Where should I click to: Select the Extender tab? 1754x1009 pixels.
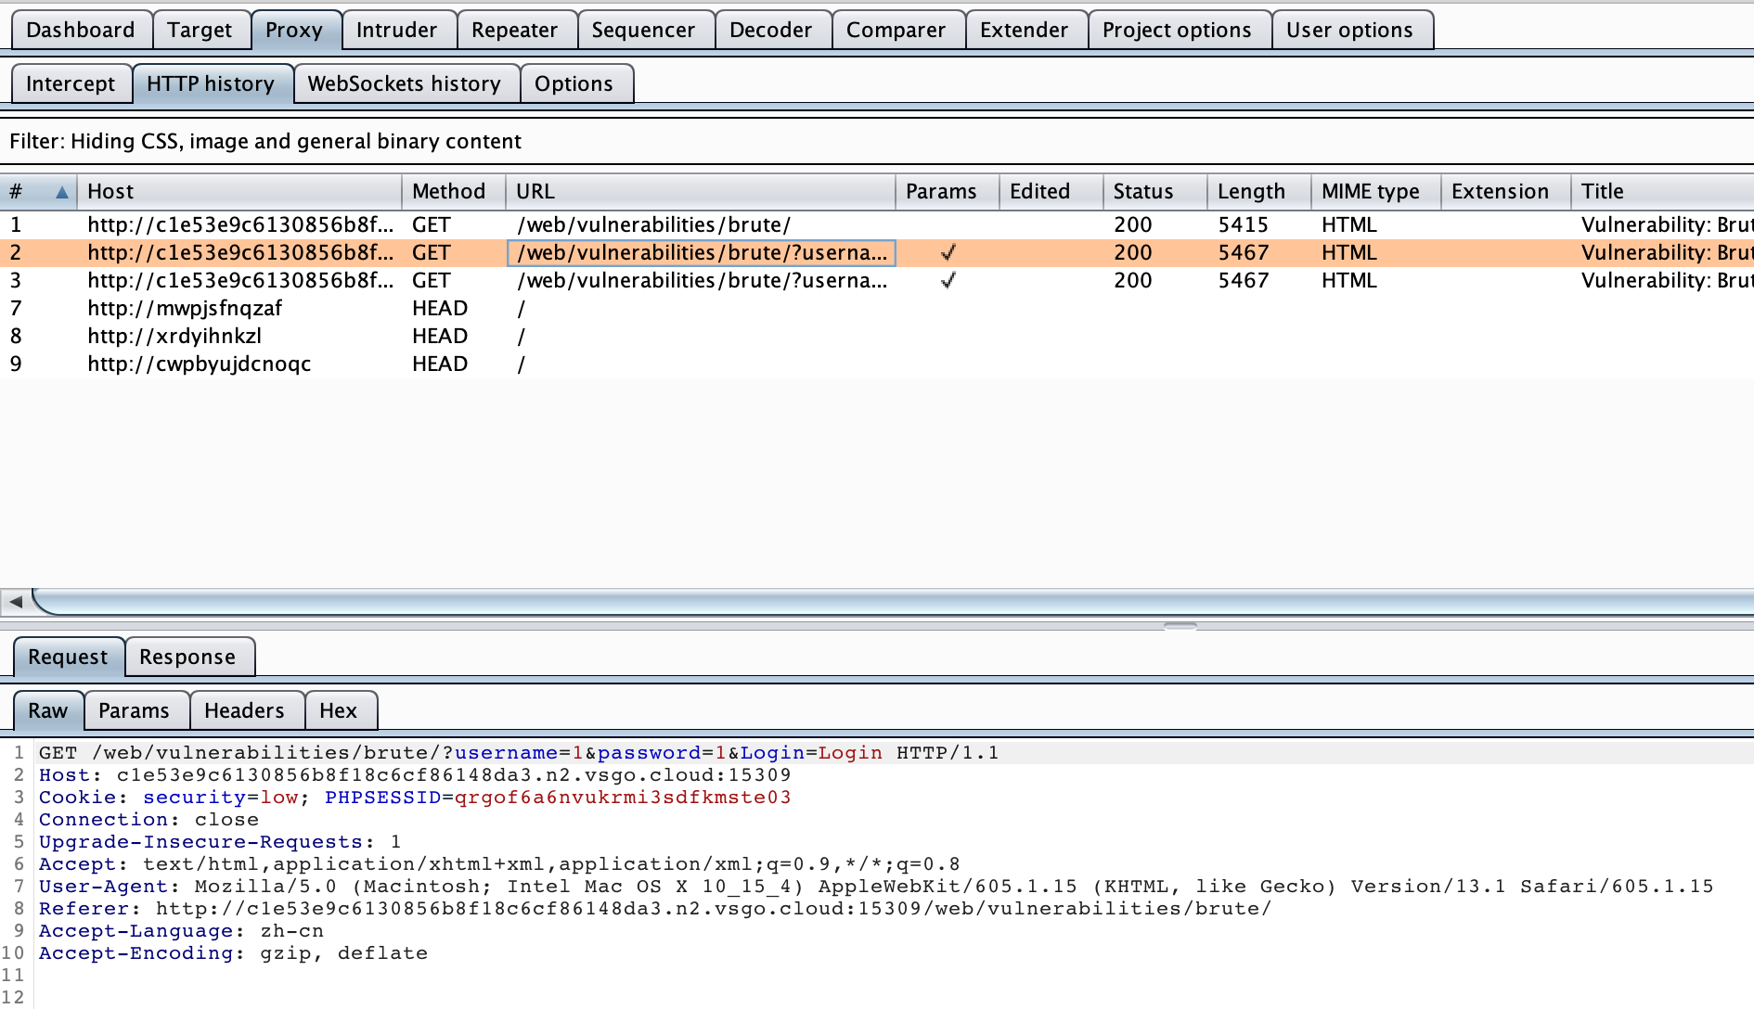[1025, 30]
